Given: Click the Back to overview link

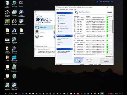Looking at the screenshot, I should tap(109, 56).
